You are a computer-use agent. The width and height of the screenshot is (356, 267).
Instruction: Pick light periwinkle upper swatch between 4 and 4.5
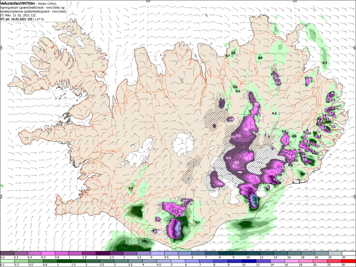coord(157,253)
